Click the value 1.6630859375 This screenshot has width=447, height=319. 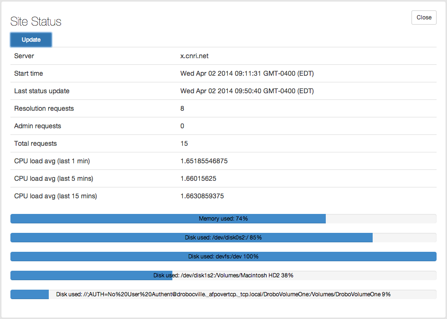(202, 196)
